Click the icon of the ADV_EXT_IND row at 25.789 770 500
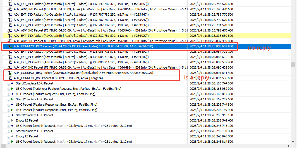 [x=10, y=14]
